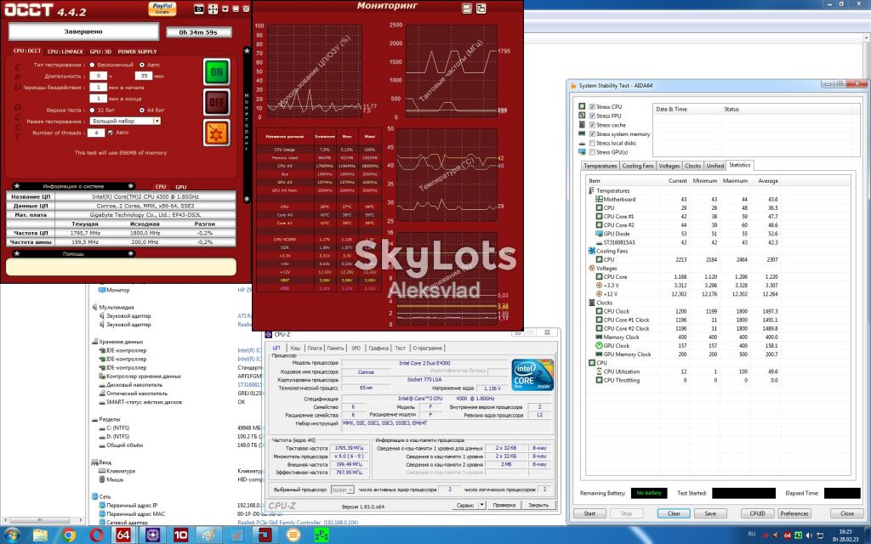Open Windows Start menu orb

[x=11, y=535]
